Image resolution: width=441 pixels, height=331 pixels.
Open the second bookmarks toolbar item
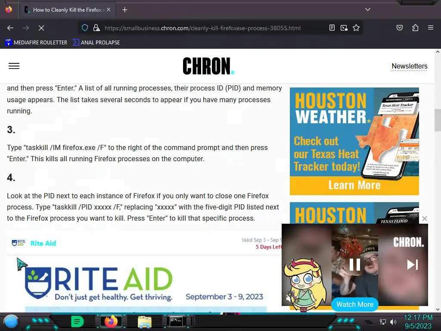coord(96,43)
